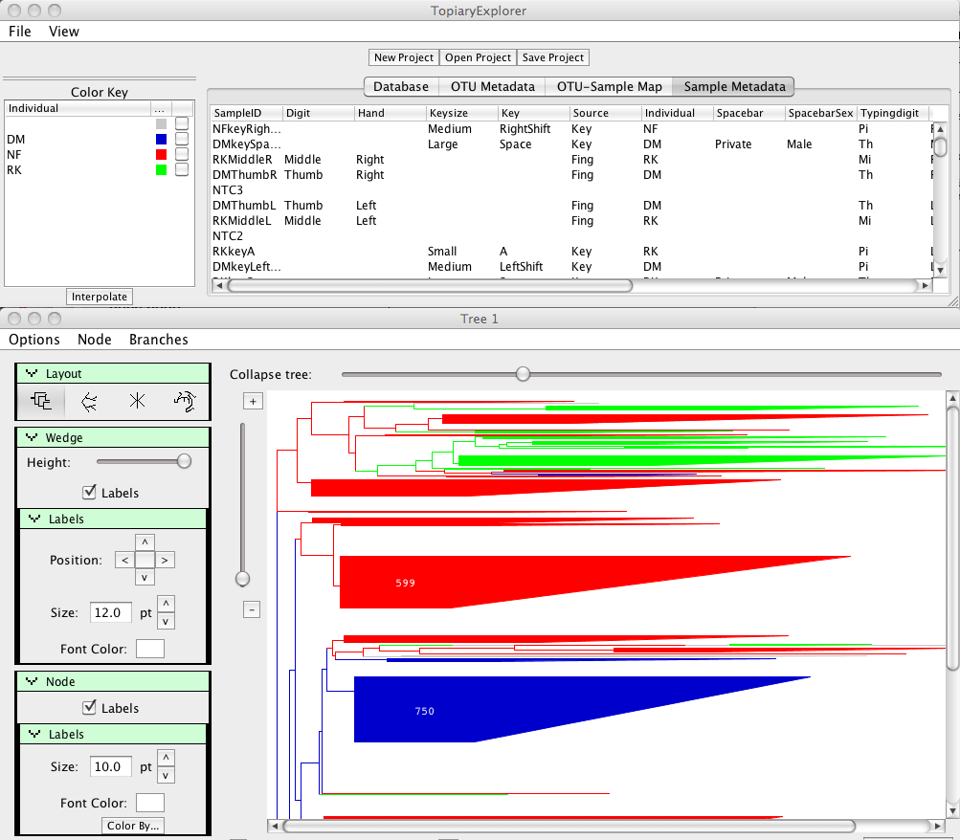Image resolution: width=960 pixels, height=840 pixels.
Task: Switch to the Database tab
Action: 401,86
